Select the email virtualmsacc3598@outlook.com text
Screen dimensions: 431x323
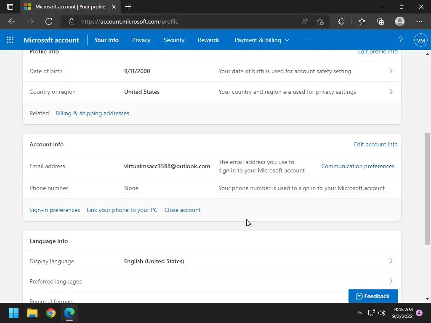(x=167, y=166)
